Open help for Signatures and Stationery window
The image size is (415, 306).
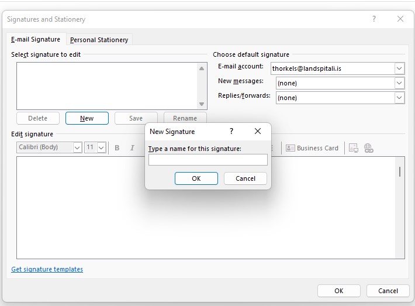click(x=374, y=19)
